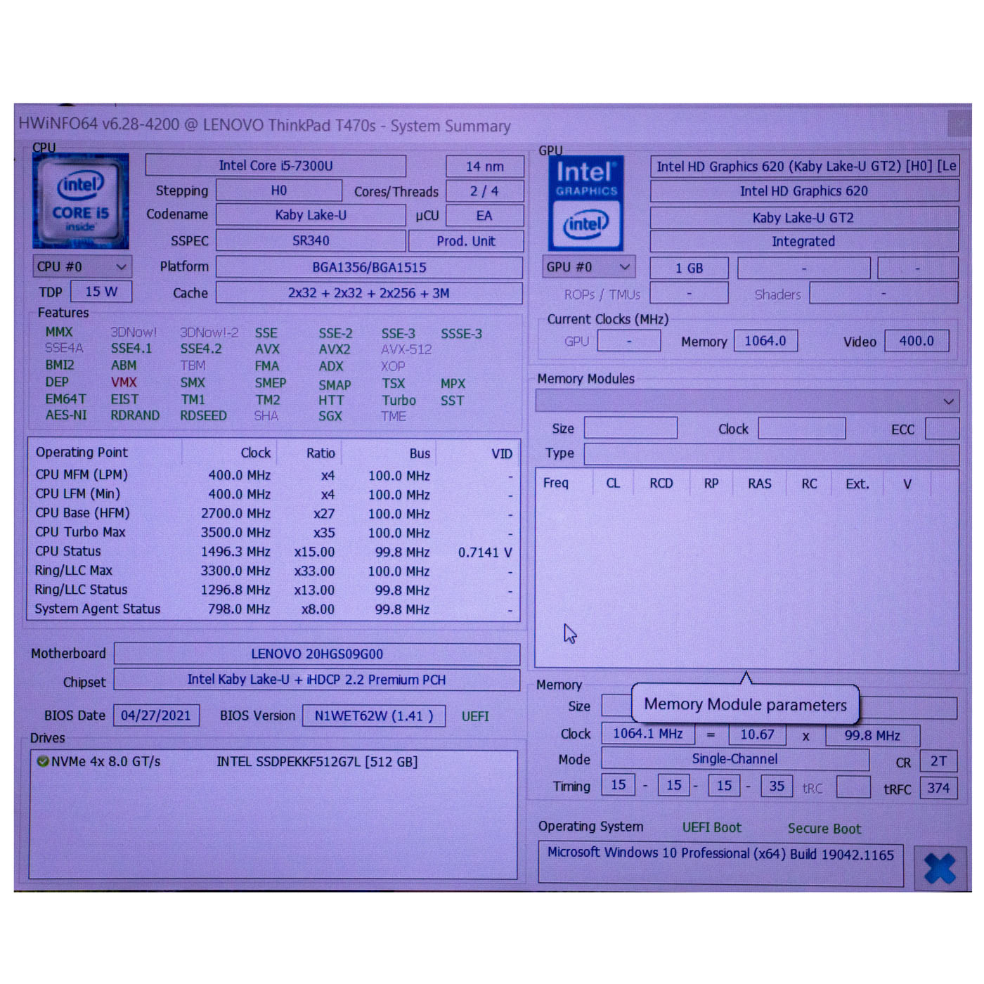Click the CL column header

(613, 484)
